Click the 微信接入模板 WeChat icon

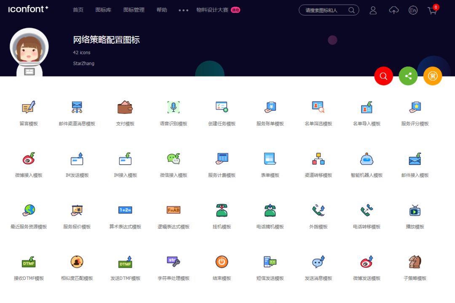(174, 158)
